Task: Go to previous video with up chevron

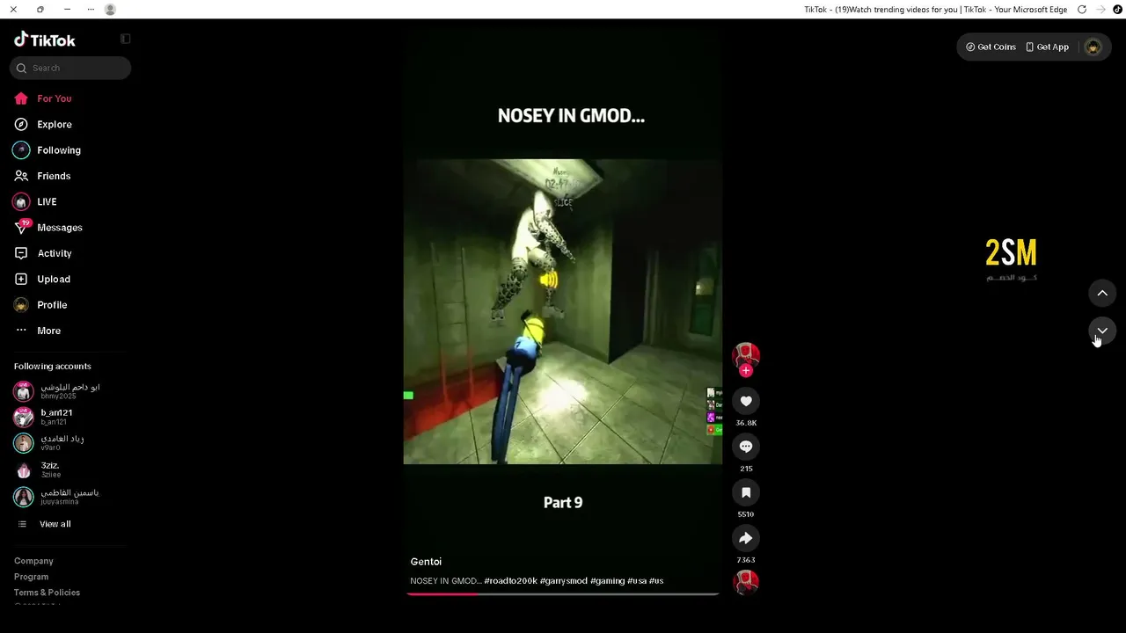Action: [x=1102, y=293]
